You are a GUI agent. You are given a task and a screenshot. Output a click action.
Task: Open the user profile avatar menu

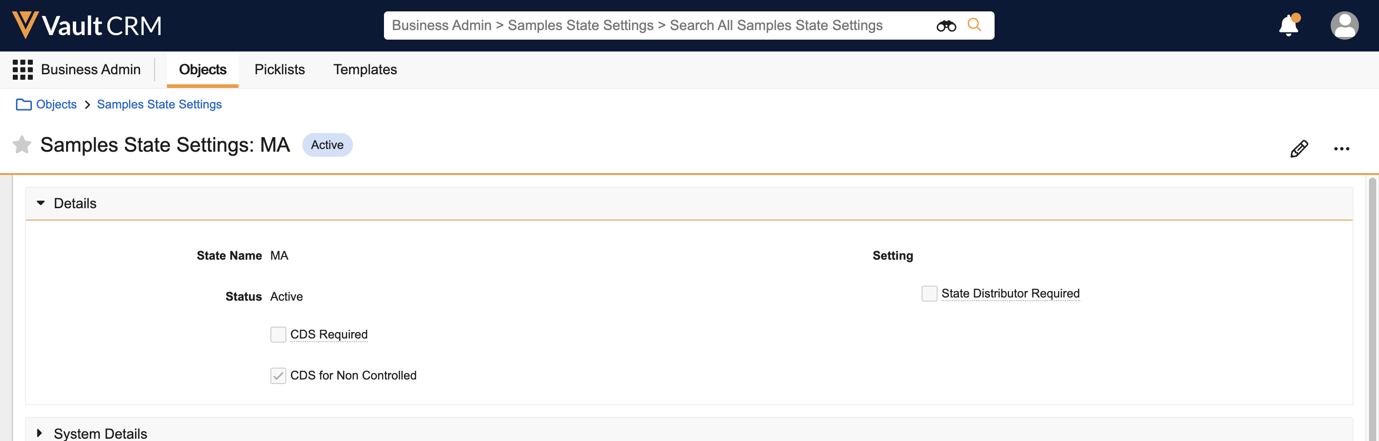coord(1344,26)
